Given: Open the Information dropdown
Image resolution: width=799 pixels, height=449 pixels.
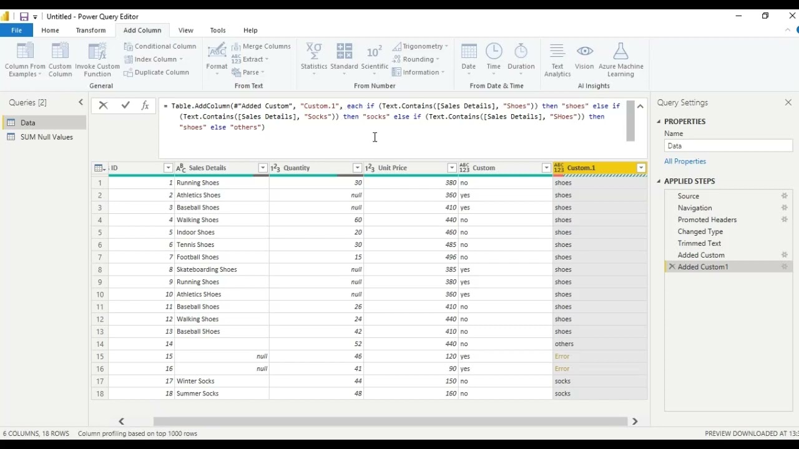Looking at the screenshot, I should 418,72.
